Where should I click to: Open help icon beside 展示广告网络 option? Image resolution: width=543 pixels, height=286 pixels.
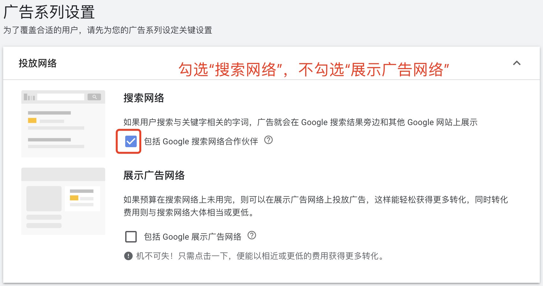point(252,235)
